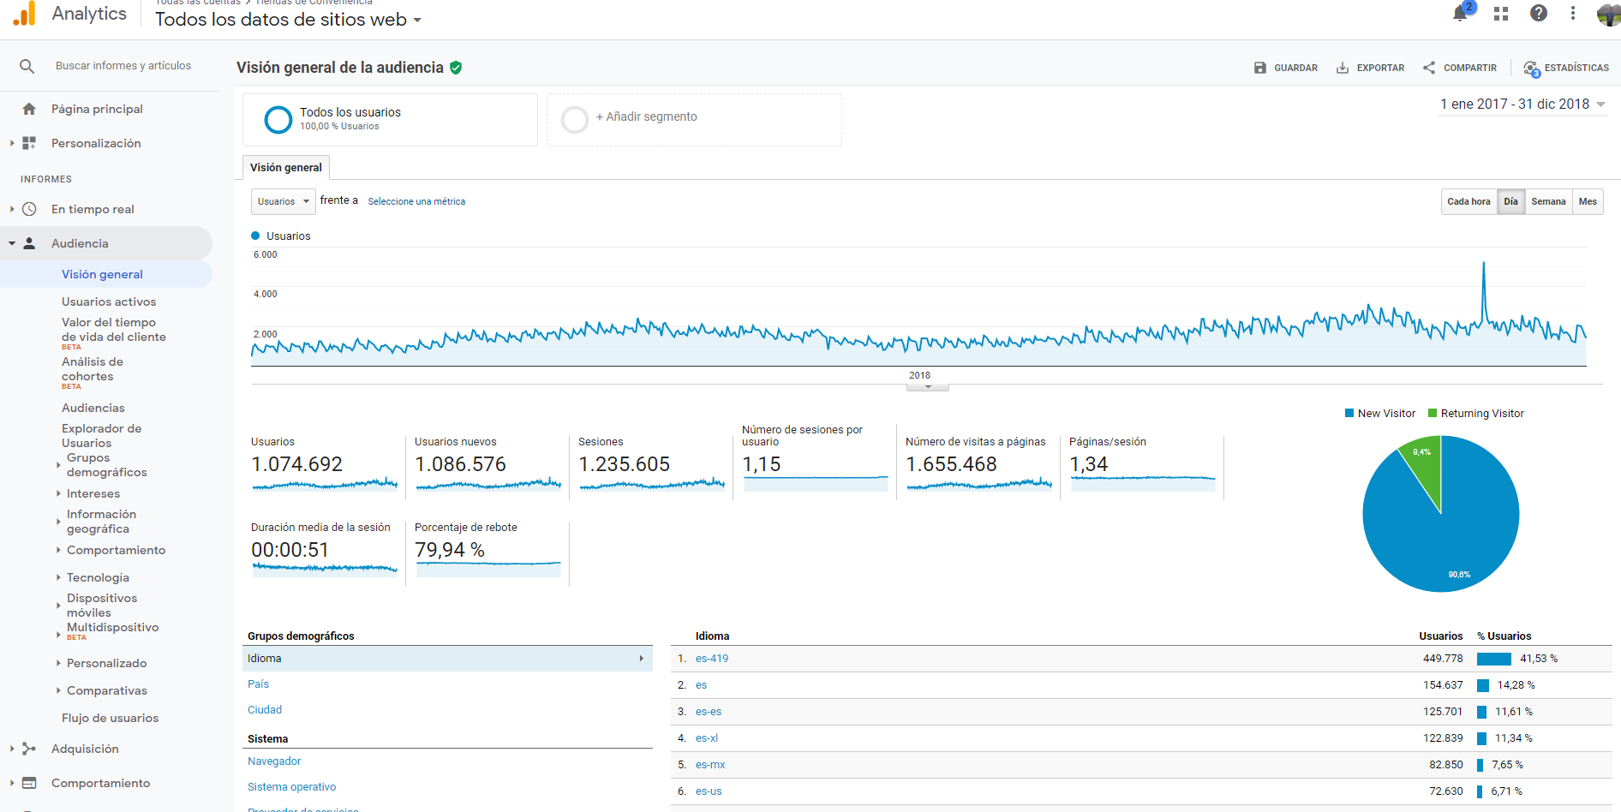Screen dimensions: 1621x812
Task: Click the Compartir share icon
Action: point(1429,68)
